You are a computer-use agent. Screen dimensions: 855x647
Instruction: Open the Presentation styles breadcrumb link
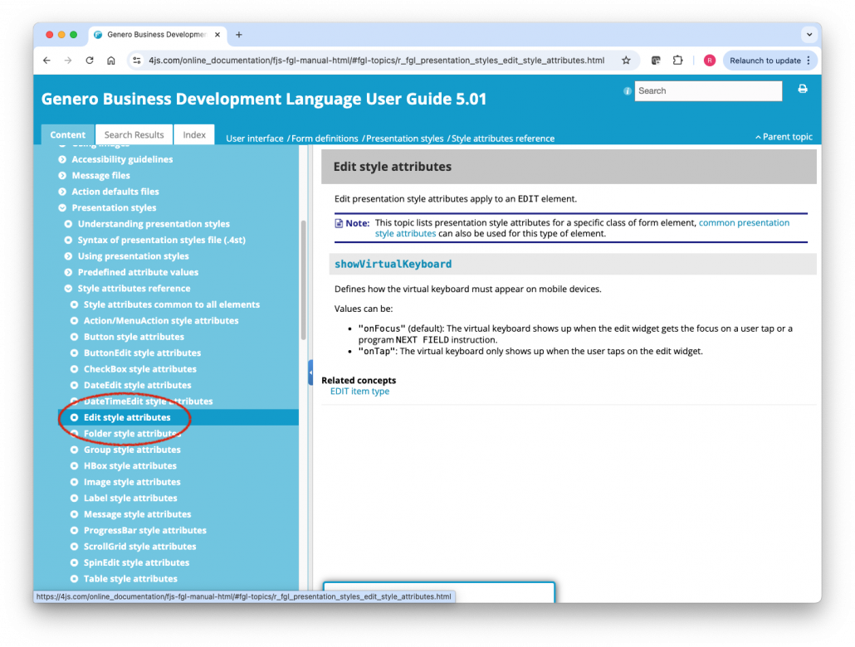pos(404,139)
